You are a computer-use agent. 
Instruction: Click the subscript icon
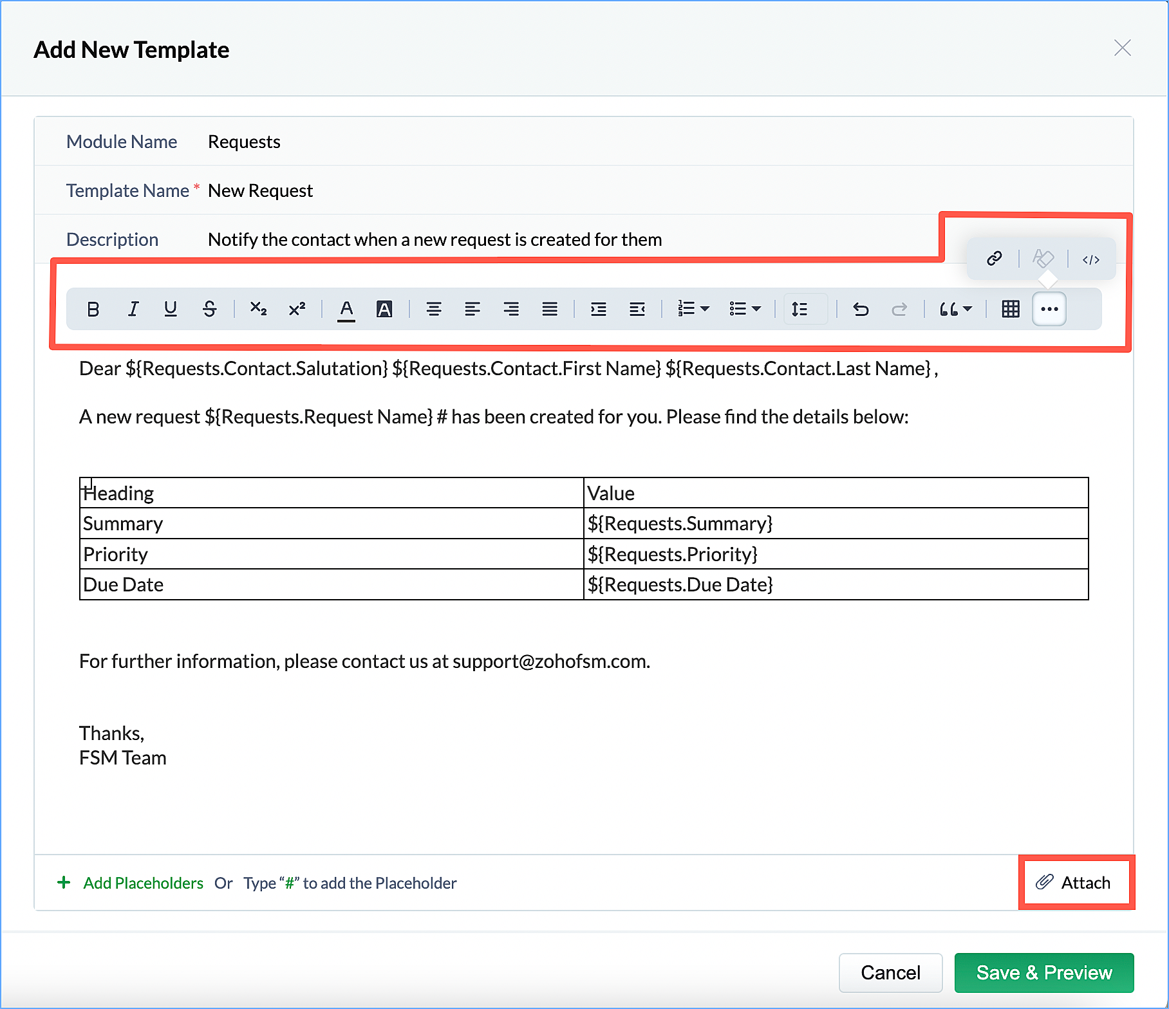tap(258, 310)
